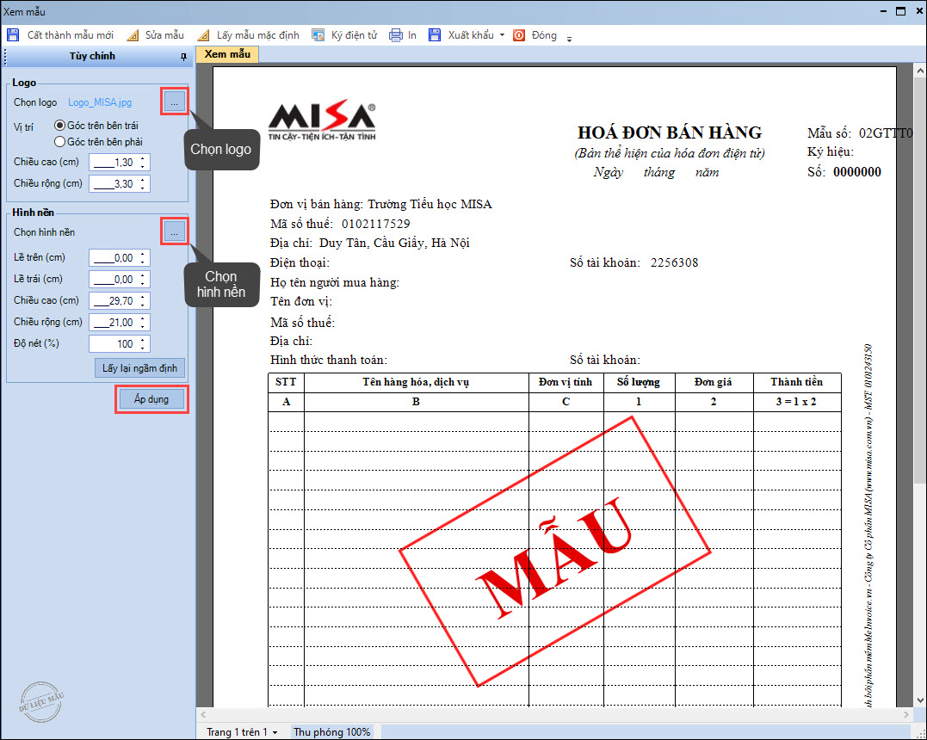Screen dimensions: 927x740
Task: Click the 'HOÁ ĐƠN BÁN HÀNG' title
Action: pyautogui.click(x=670, y=133)
